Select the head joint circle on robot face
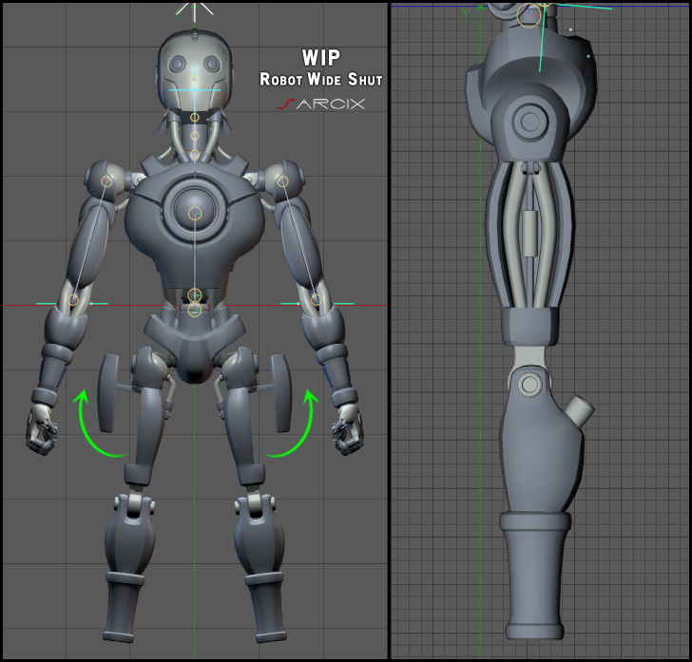Image resolution: width=692 pixels, height=662 pixels. 195,80
